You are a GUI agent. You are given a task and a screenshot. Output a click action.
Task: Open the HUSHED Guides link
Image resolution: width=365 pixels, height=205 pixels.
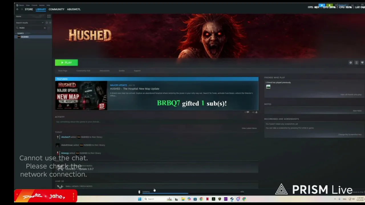[x=122, y=71]
